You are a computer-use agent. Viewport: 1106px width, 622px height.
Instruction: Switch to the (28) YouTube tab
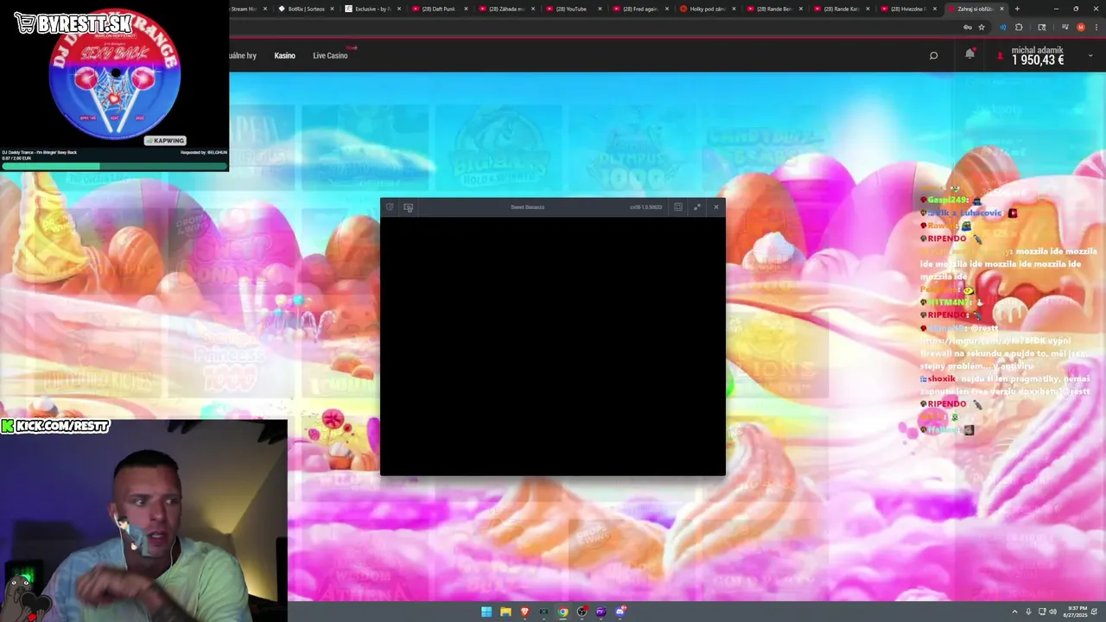click(x=573, y=9)
